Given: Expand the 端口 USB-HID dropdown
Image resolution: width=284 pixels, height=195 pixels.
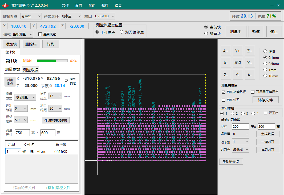Looking at the screenshot, I should pyautogui.click(x=105, y=16).
